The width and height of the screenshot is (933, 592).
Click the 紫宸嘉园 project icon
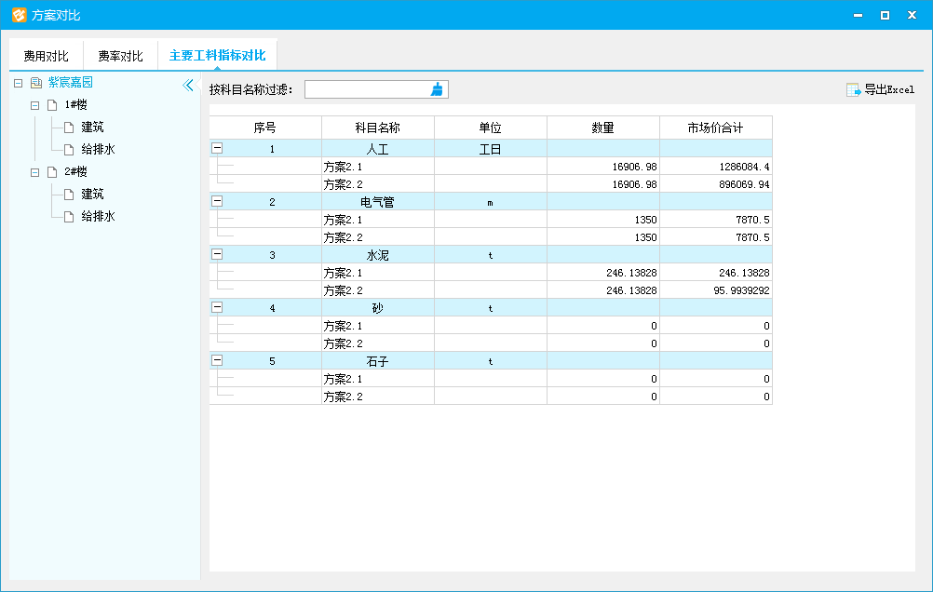pyautogui.click(x=36, y=83)
